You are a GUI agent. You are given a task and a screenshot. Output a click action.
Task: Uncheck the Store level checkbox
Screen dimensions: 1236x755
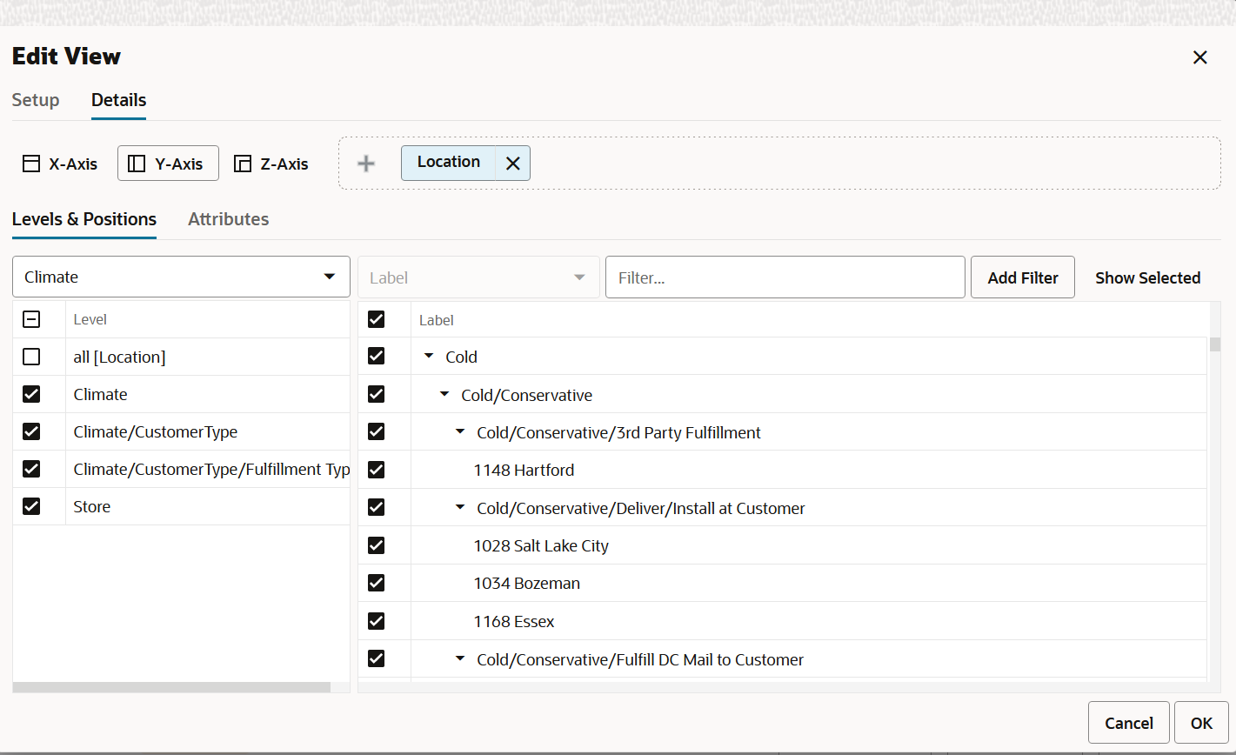pos(31,506)
